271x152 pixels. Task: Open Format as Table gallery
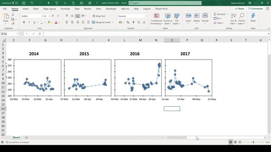(168, 19)
